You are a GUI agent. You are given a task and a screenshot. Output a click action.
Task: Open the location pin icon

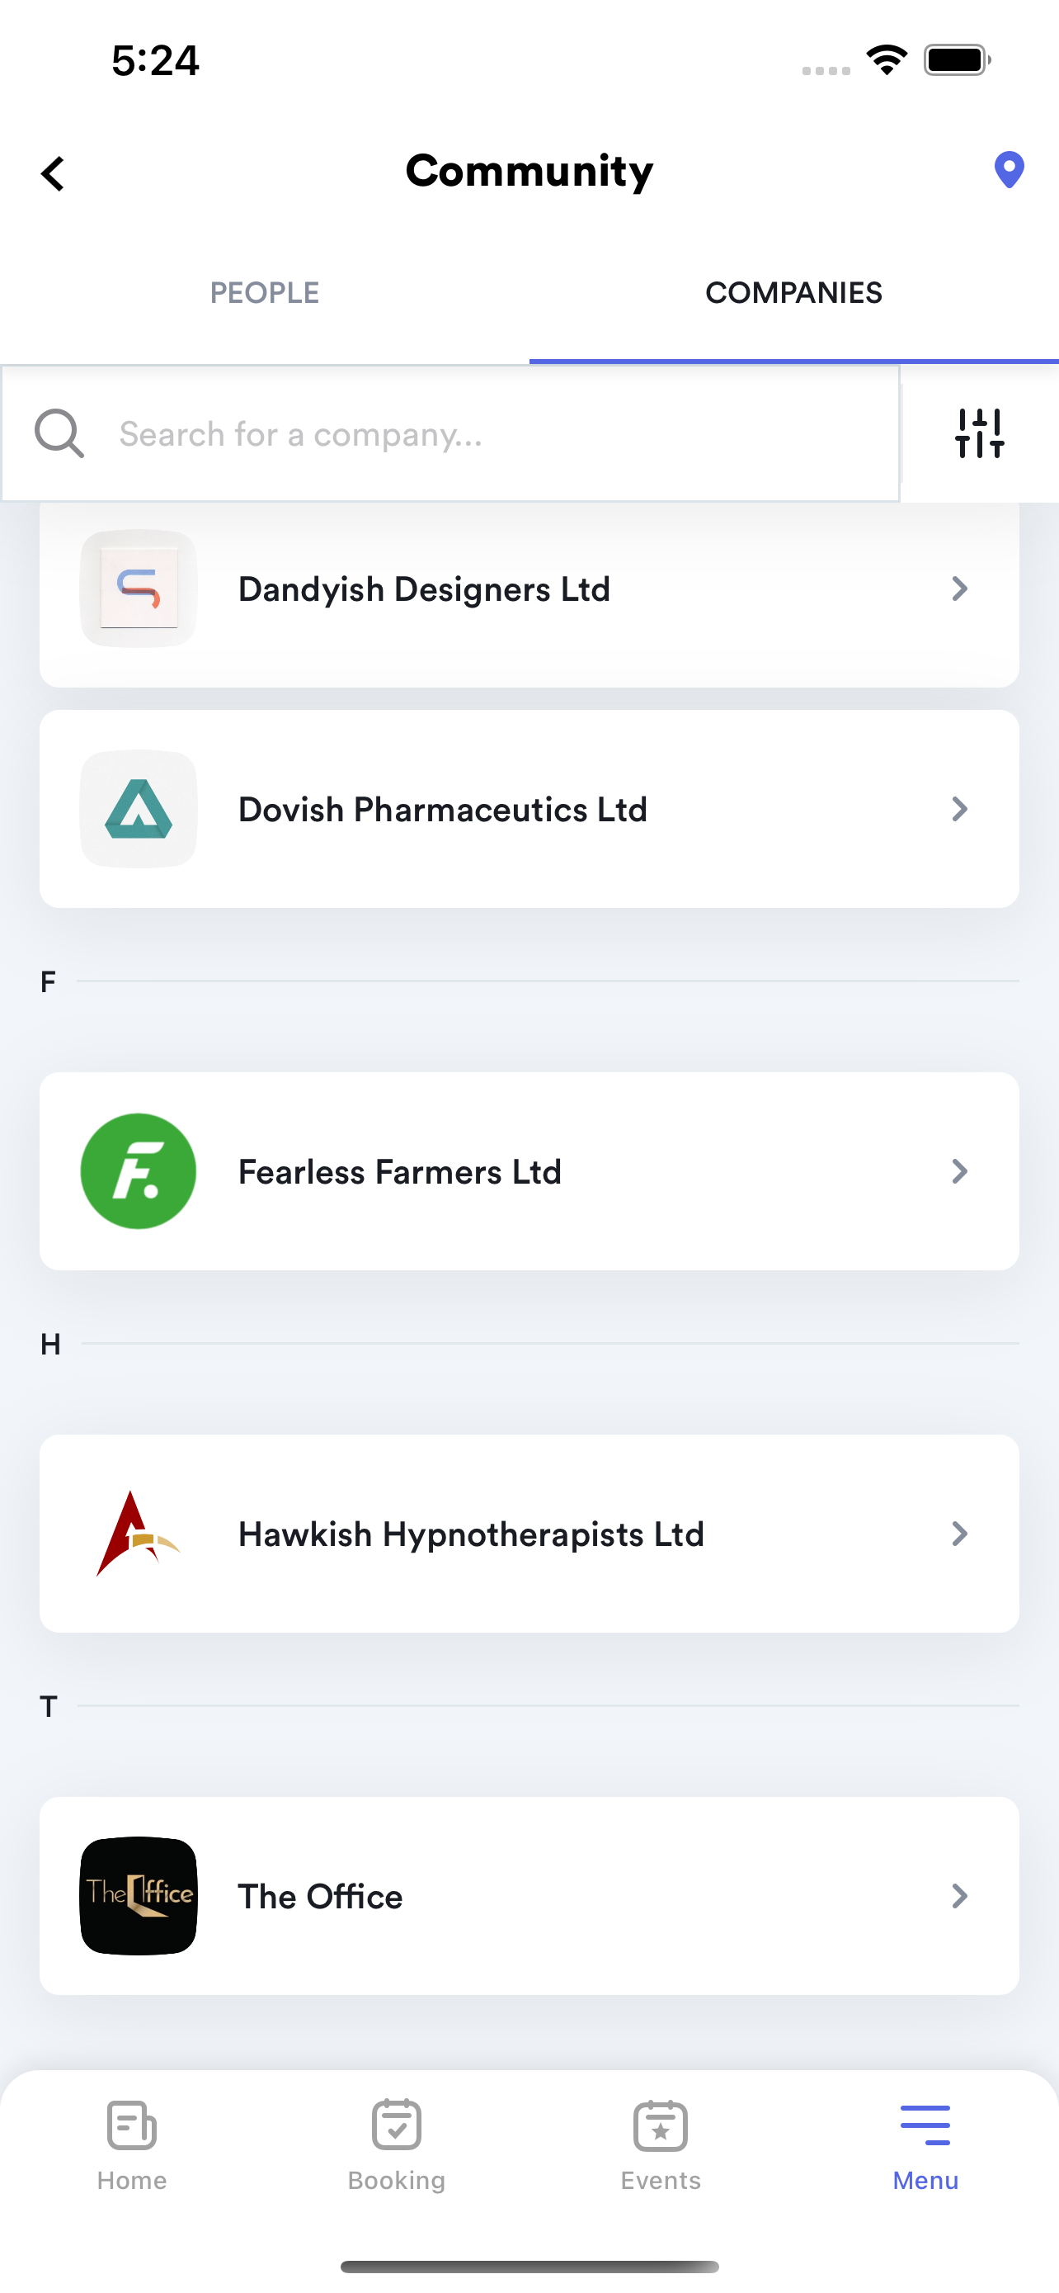pyautogui.click(x=1009, y=170)
